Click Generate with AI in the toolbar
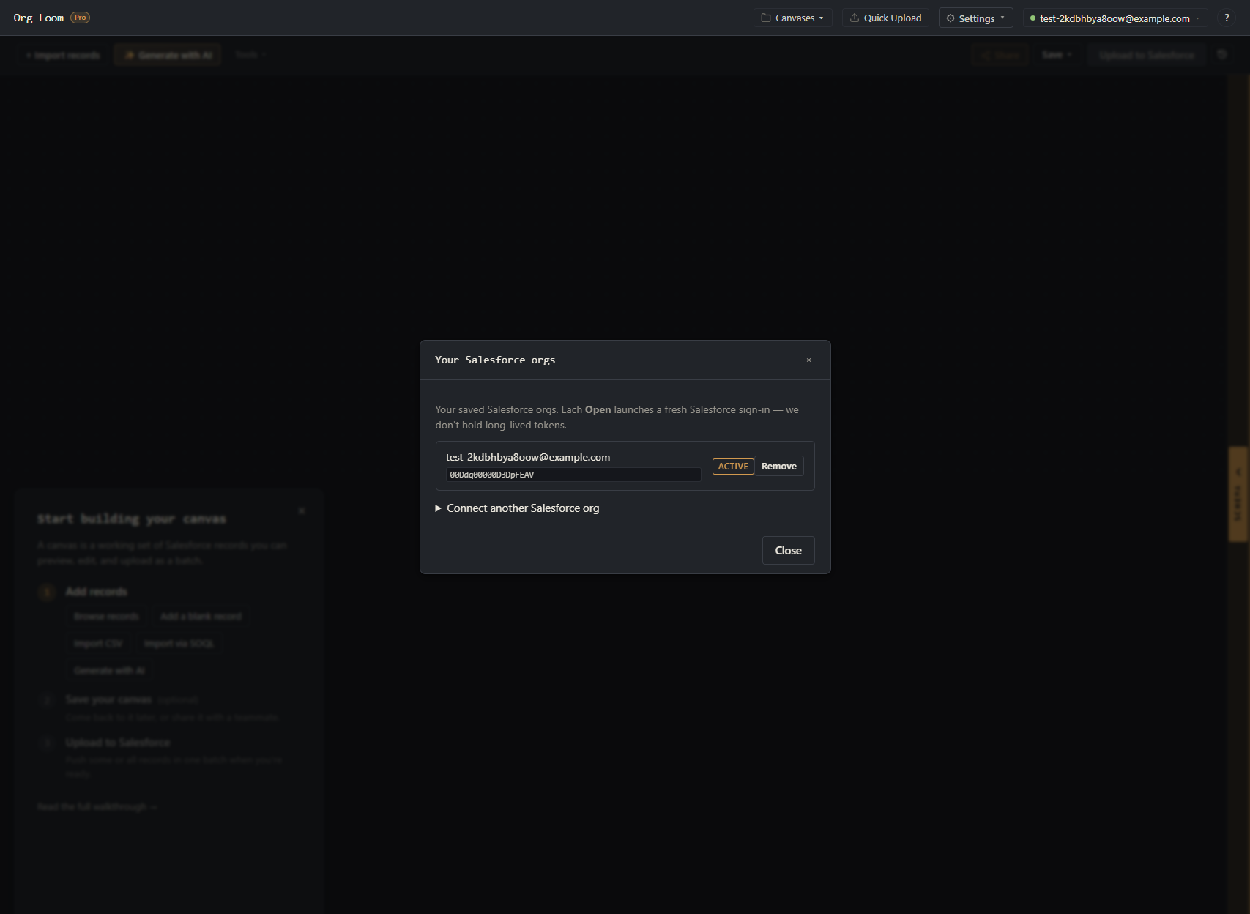Screen dimensions: 1250x914 (168, 55)
